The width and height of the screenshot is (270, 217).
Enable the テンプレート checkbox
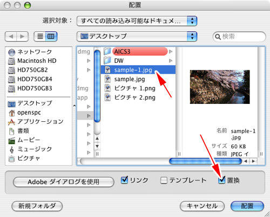click(164, 180)
